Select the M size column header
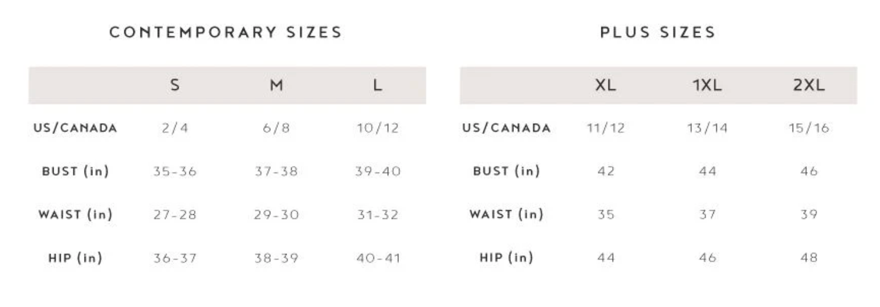Image resolution: width=880 pixels, height=307 pixels. point(276,85)
